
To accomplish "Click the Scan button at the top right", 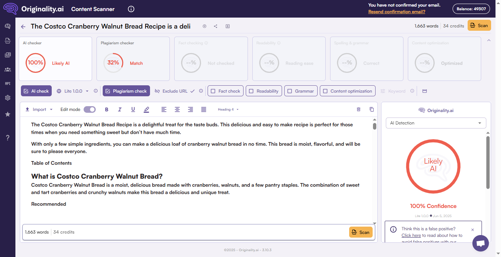I will 479,26.
